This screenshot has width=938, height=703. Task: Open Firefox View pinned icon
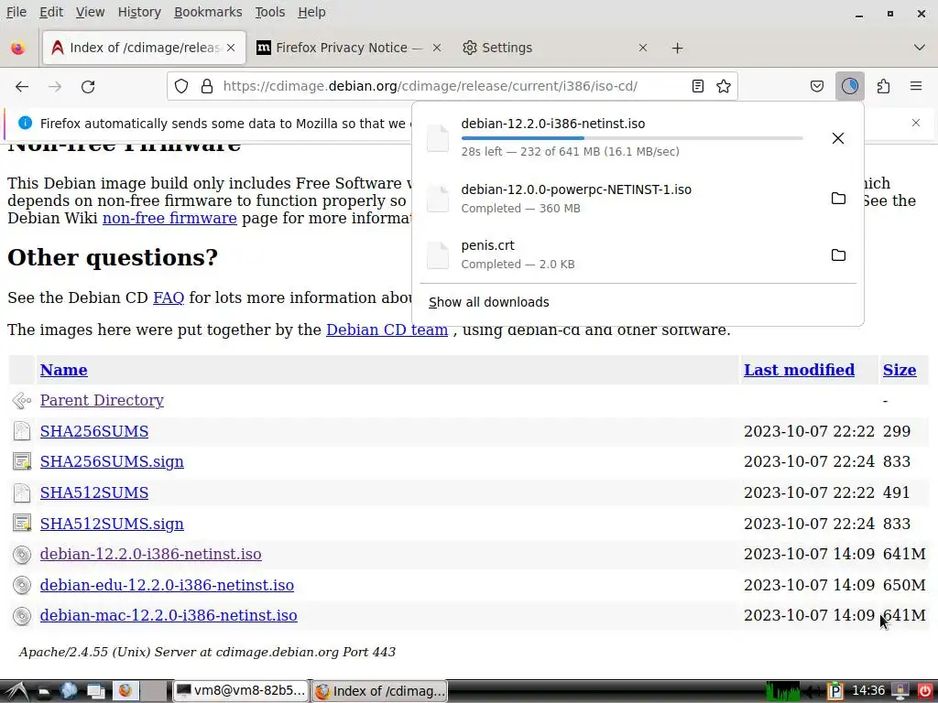coord(18,48)
